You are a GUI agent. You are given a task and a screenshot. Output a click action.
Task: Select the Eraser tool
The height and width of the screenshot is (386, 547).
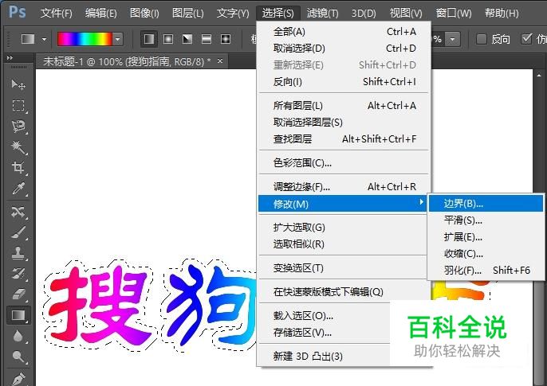(x=18, y=294)
